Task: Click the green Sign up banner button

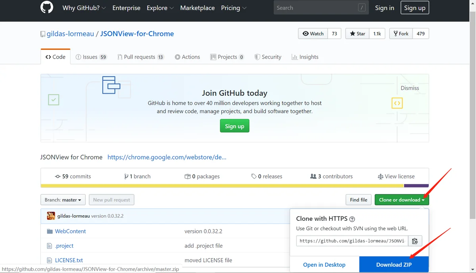Action: coord(234,126)
